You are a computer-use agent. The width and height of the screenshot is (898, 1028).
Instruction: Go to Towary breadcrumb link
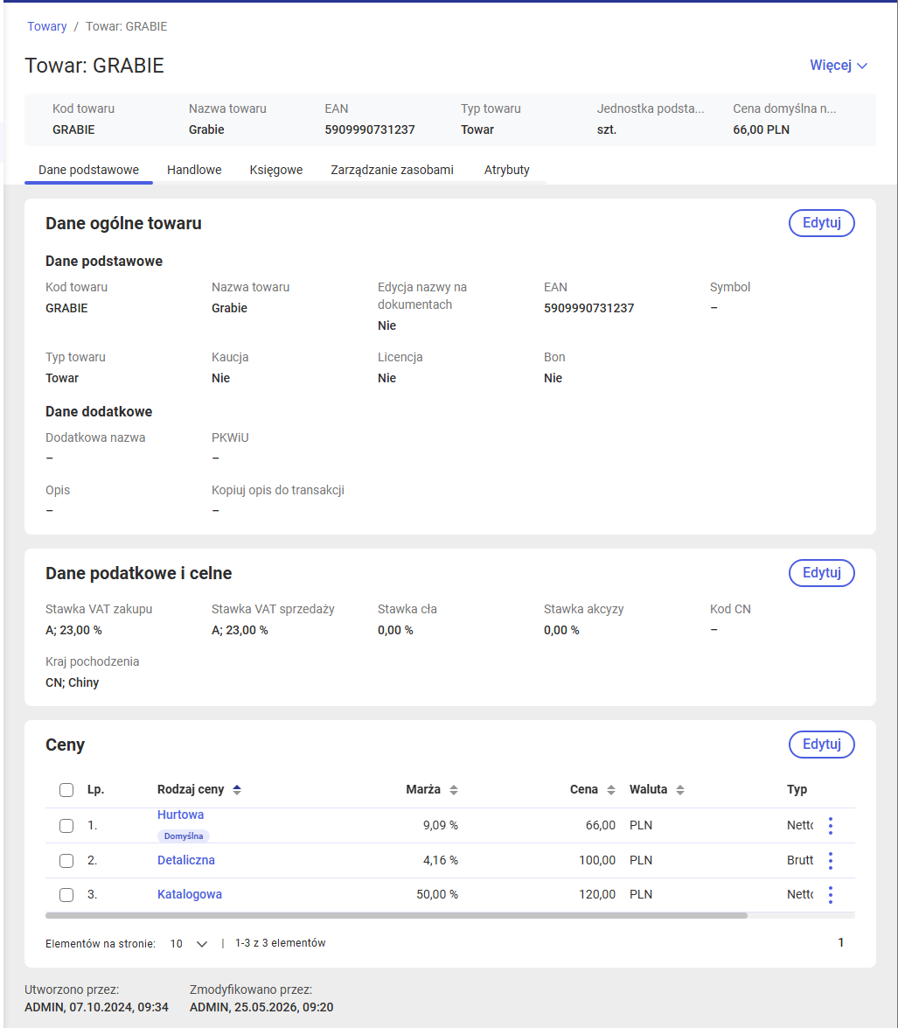point(46,26)
